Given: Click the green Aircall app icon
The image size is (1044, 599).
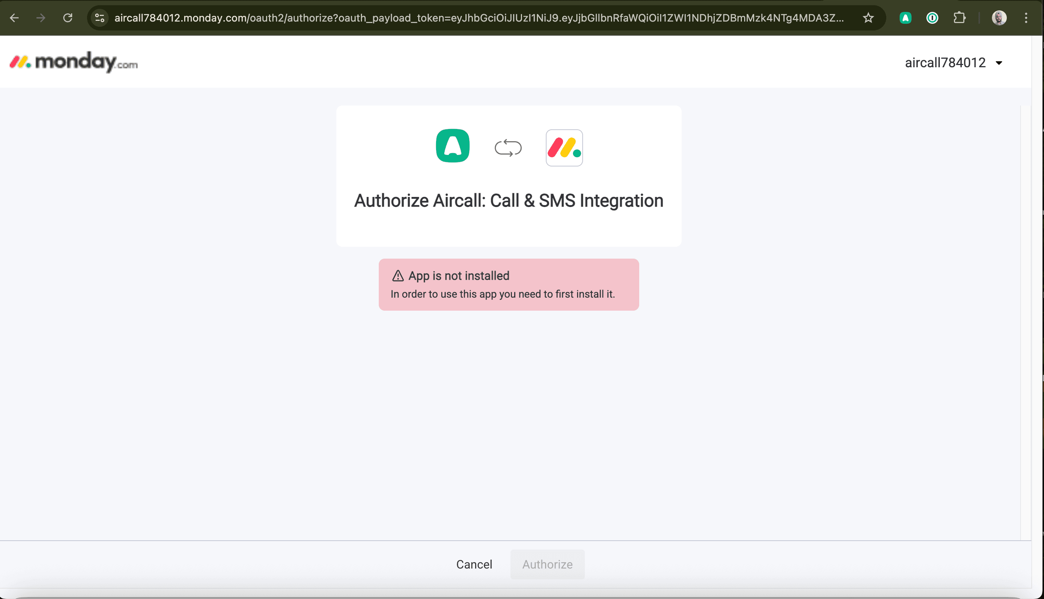Looking at the screenshot, I should point(452,146).
